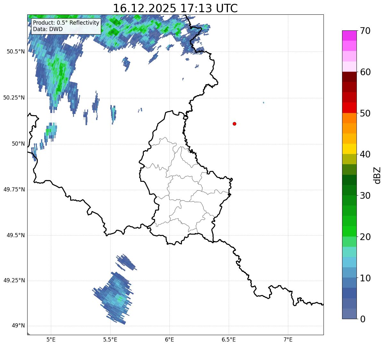Click the colorbar tick label 10
This screenshot has width=385, height=346.
[x=365, y=278]
